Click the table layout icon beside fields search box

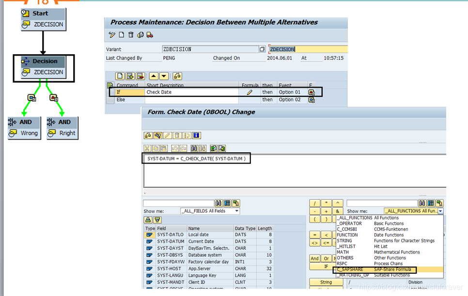tap(227, 203)
